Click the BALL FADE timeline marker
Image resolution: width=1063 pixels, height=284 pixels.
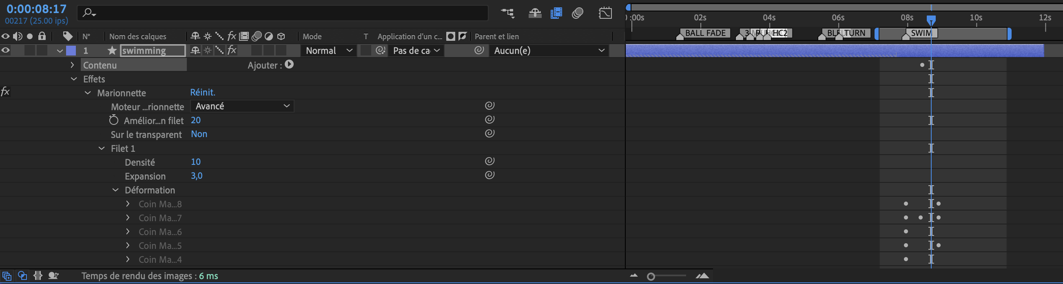705,33
